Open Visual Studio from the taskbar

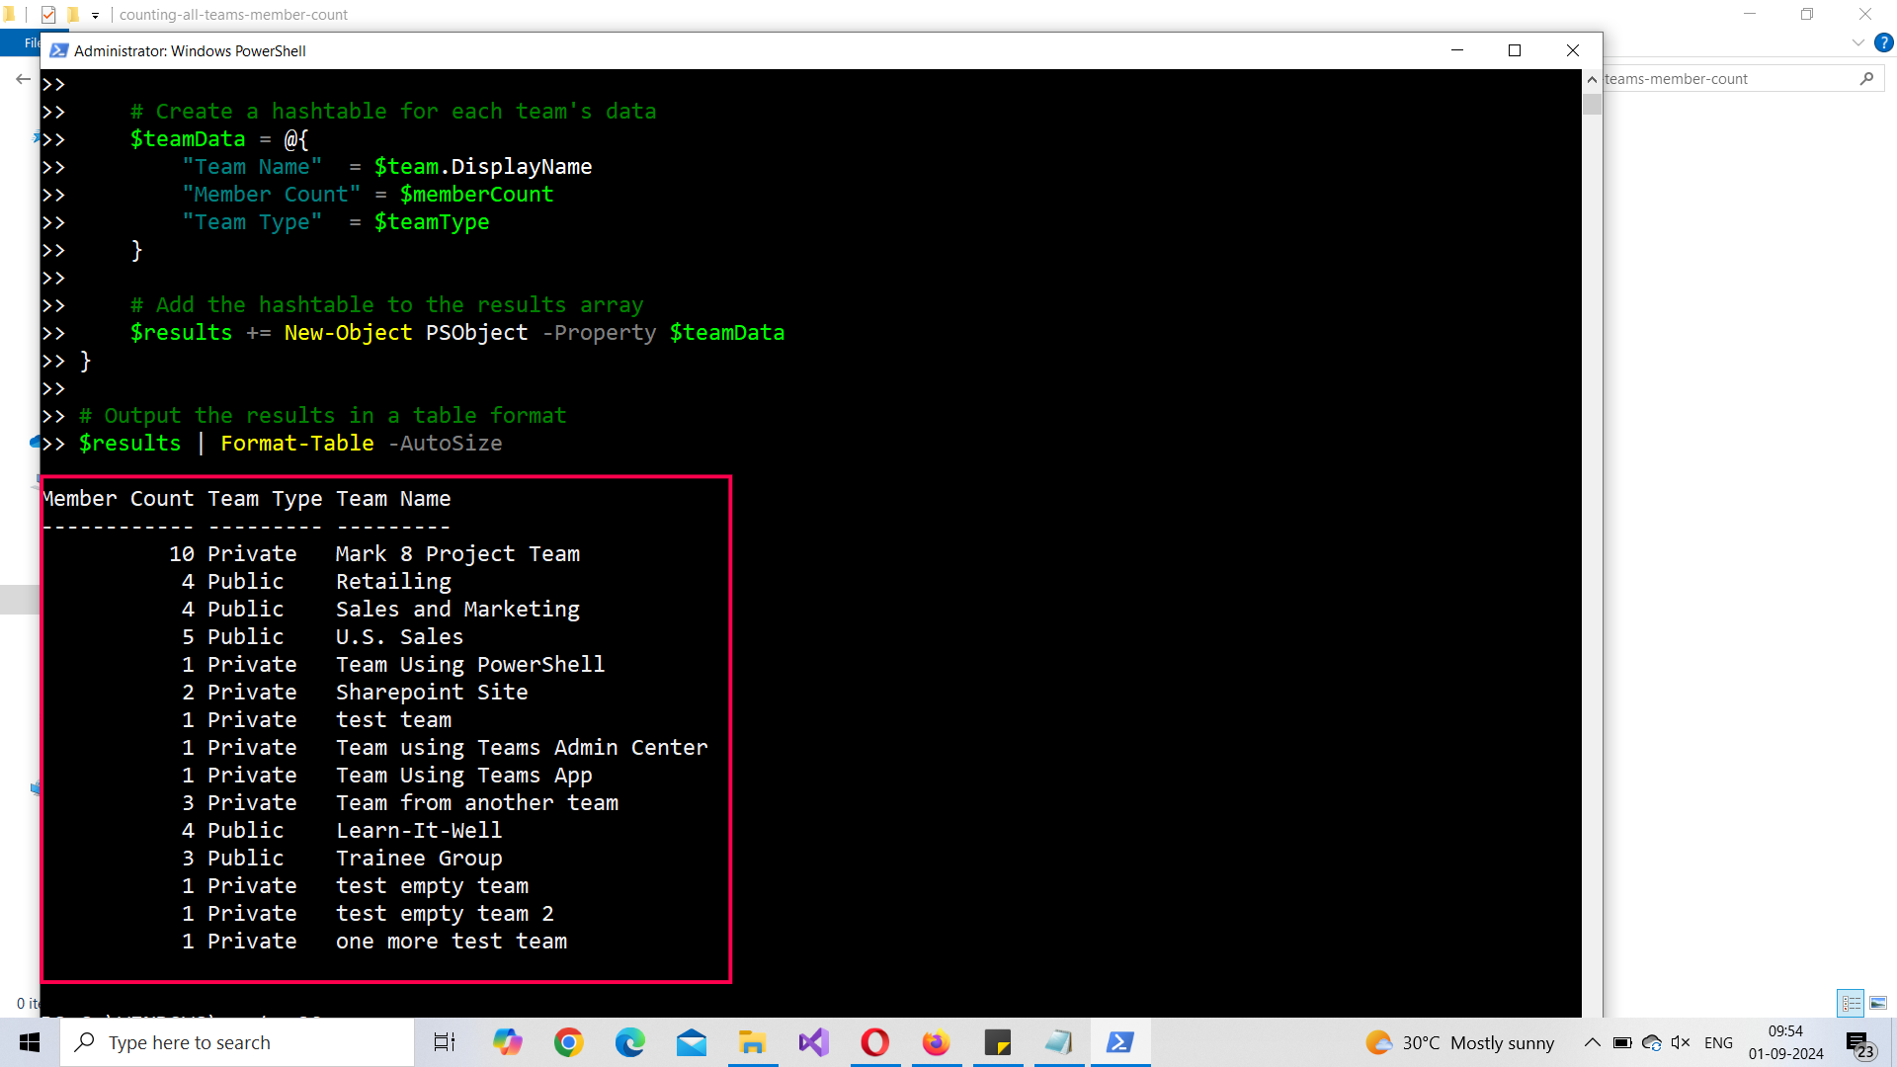click(813, 1042)
